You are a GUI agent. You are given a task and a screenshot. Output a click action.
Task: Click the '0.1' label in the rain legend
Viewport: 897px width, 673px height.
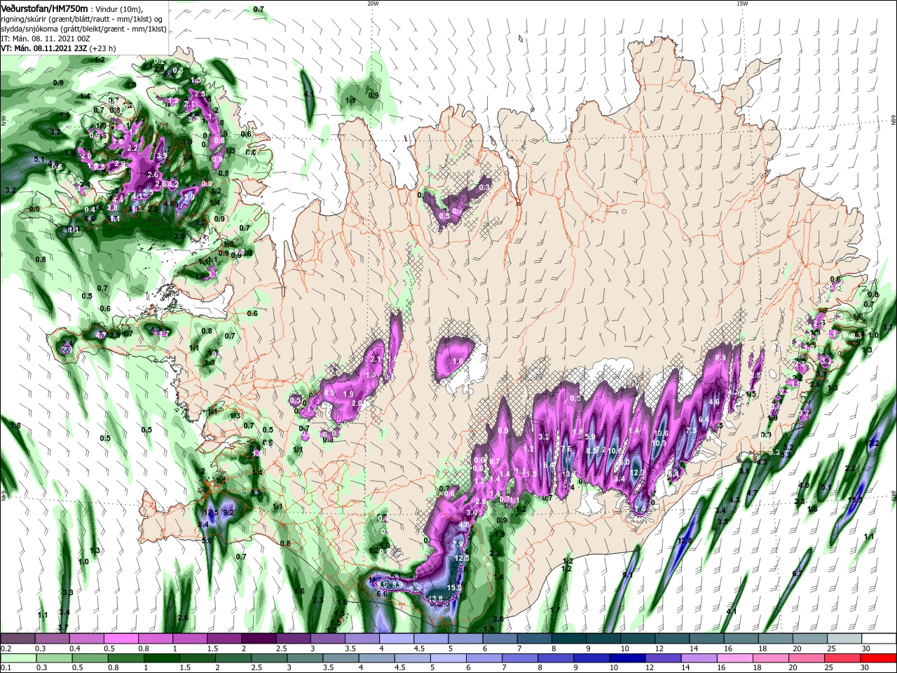click(6, 668)
